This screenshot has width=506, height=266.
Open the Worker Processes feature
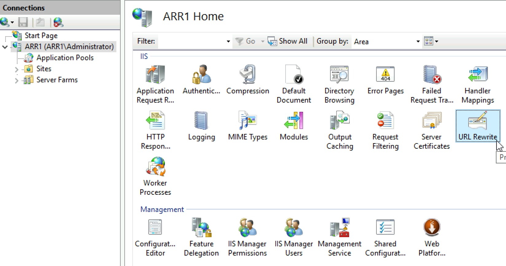[155, 176]
